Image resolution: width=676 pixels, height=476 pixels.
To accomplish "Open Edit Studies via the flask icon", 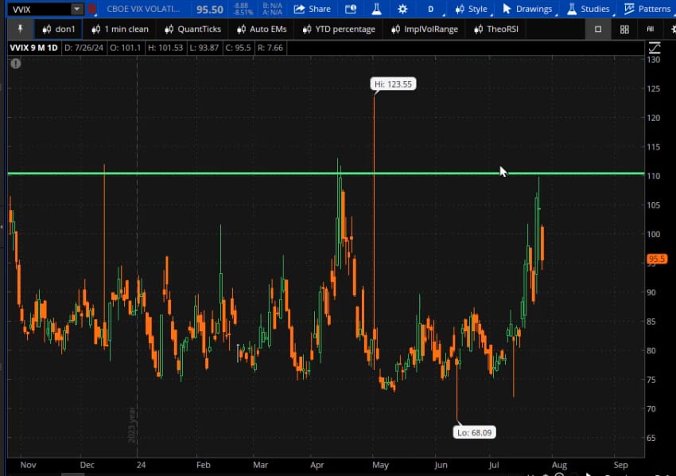I will click(x=376, y=9).
